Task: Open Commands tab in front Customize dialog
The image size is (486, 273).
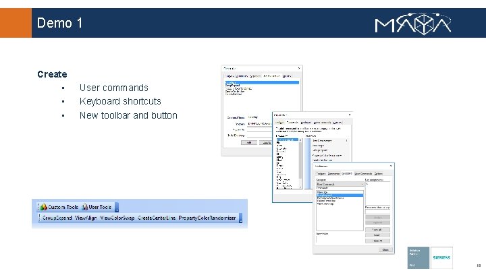Action: click(x=333, y=174)
